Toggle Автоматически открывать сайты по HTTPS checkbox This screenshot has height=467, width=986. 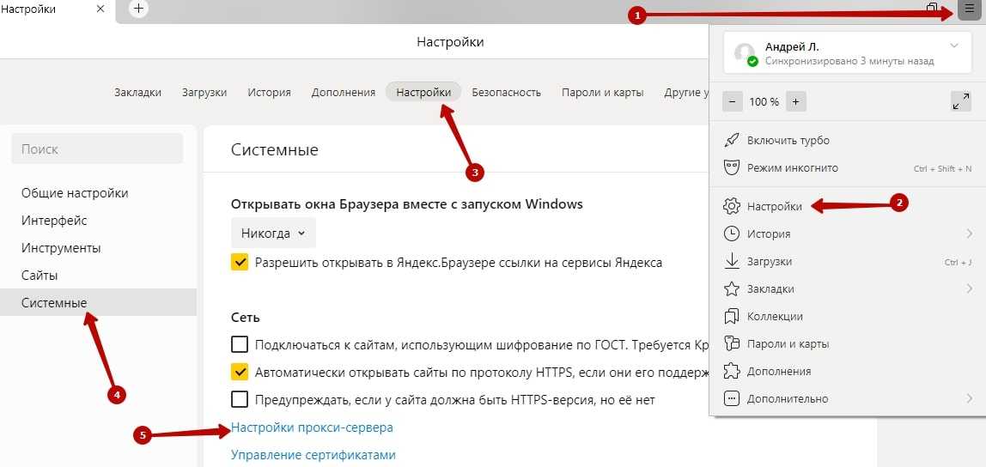(x=240, y=372)
